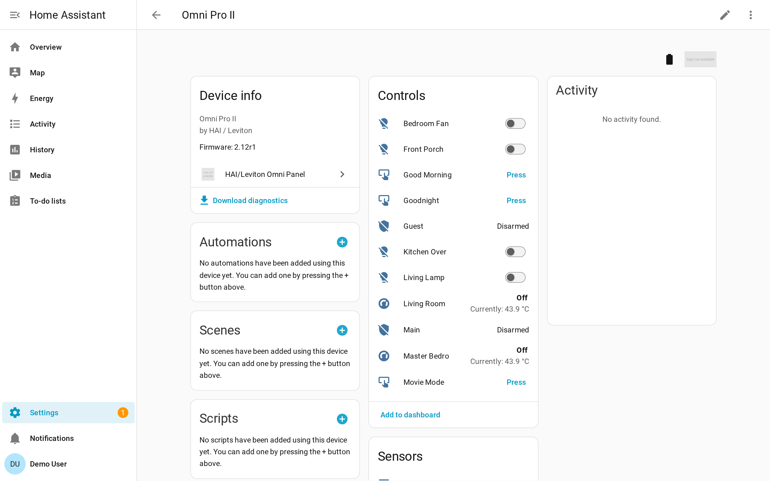770x481 pixels.
Task: Edit device with the pencil icon
Action: click(725, 15)
